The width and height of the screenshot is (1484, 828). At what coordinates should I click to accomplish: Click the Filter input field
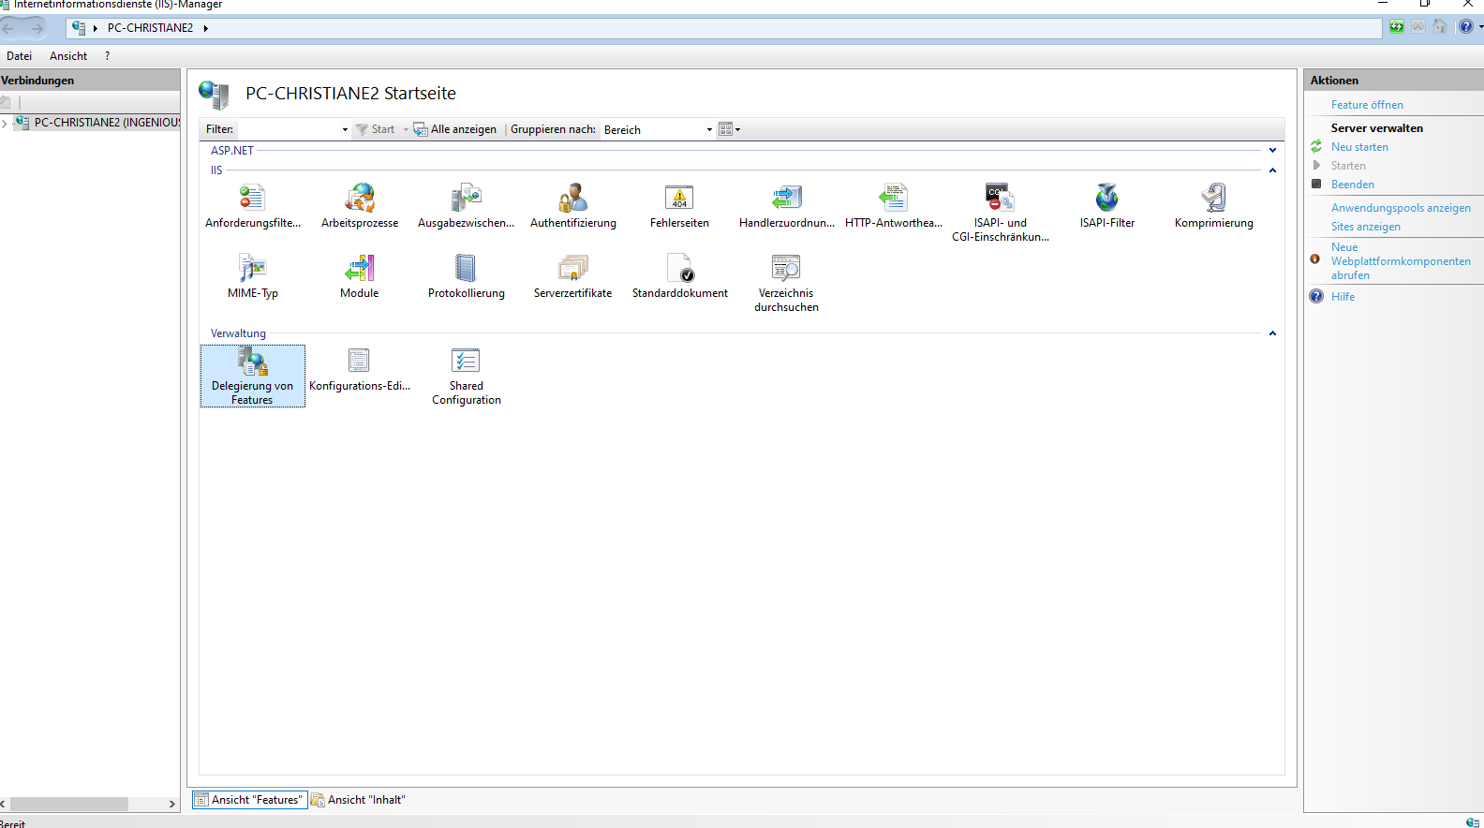click(289, 130)
